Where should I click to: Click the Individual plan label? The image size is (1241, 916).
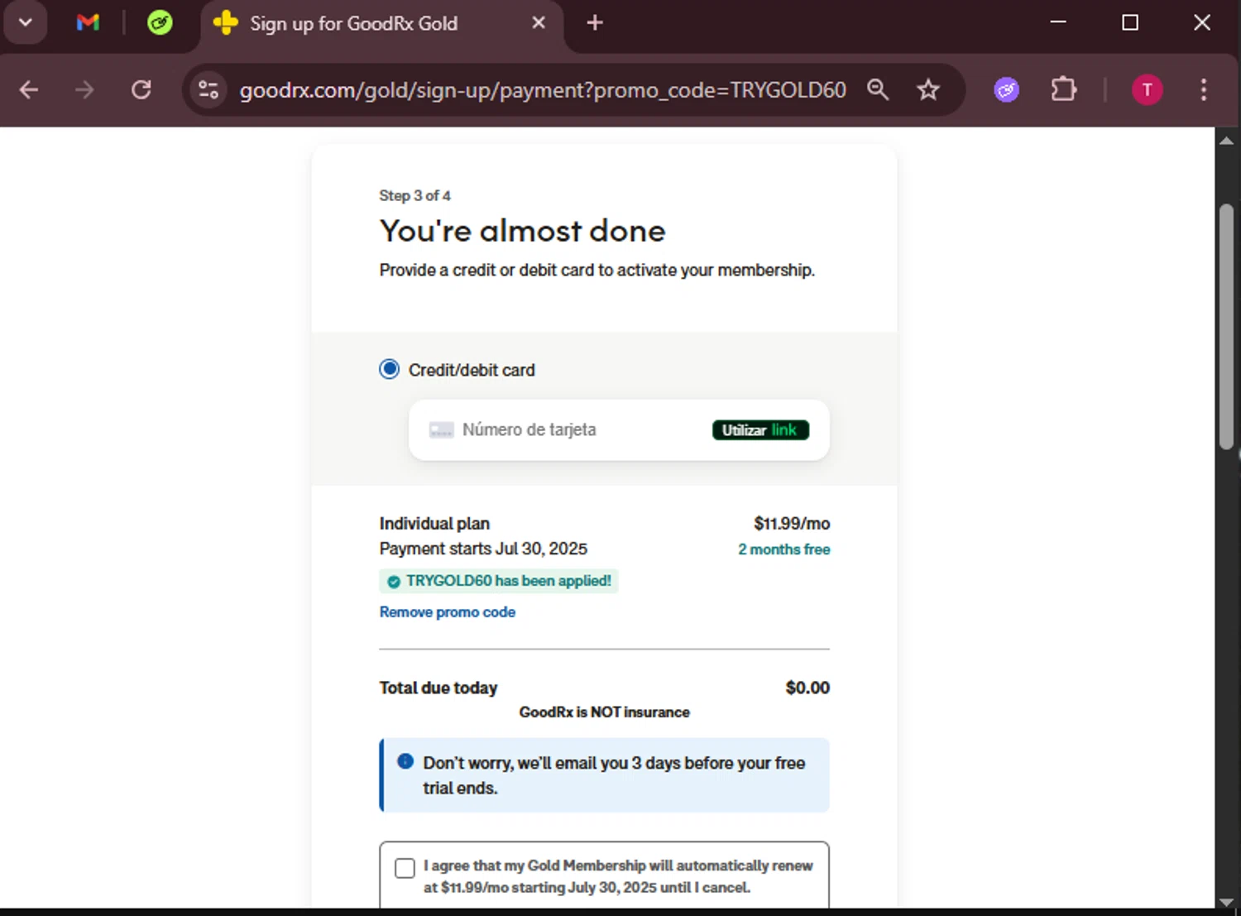pyautogui.click(x=434, y=524)
